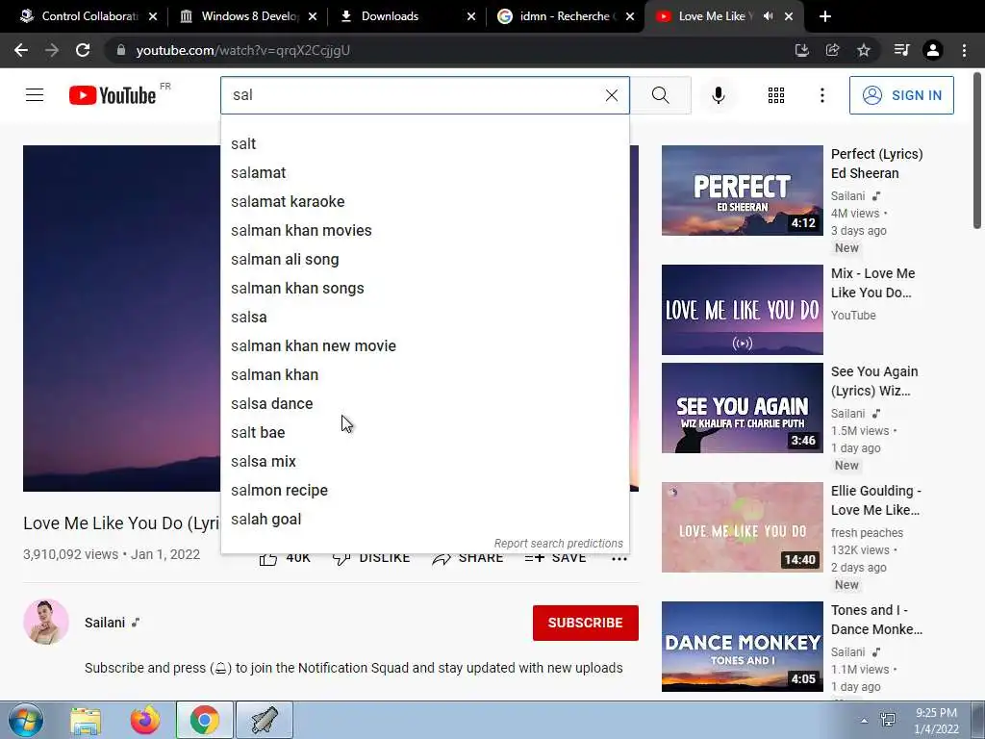Go forward with the browser arrow
The image size is (985, 739).
(x=52, y=50)
